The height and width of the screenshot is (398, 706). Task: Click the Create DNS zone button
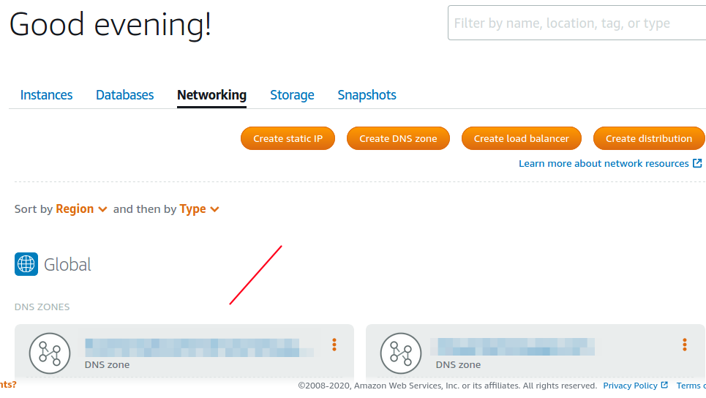click(398, 138)
